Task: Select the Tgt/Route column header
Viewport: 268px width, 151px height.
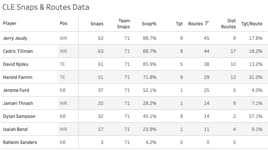Action: tap(252, 24)
